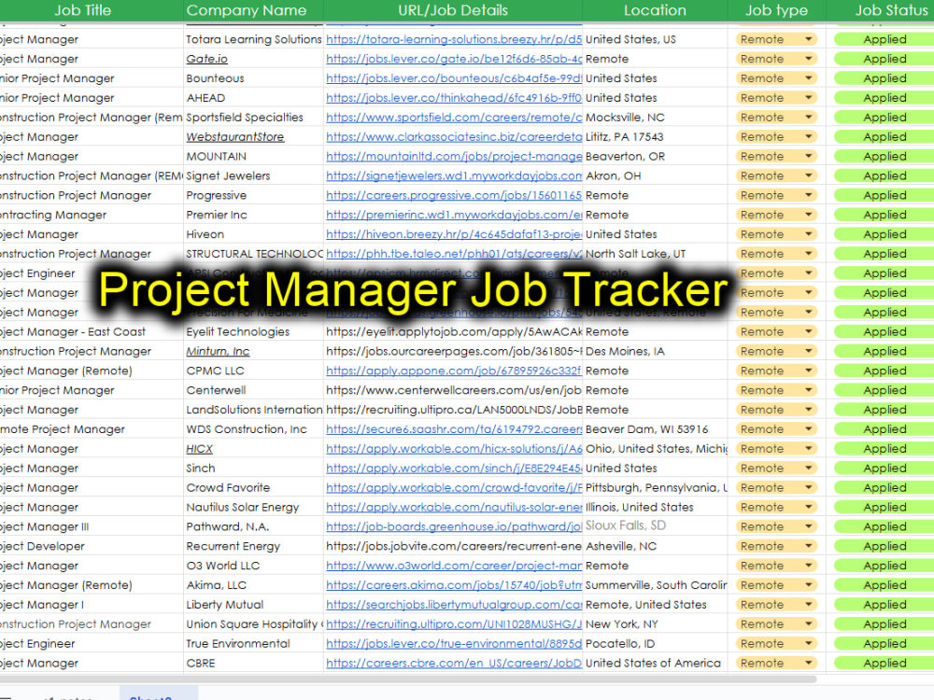This screenshot has height=700, width=934.
Task: Select the 'Beaver Dam, WI 53916' cell
Action: tap(655, 429)
